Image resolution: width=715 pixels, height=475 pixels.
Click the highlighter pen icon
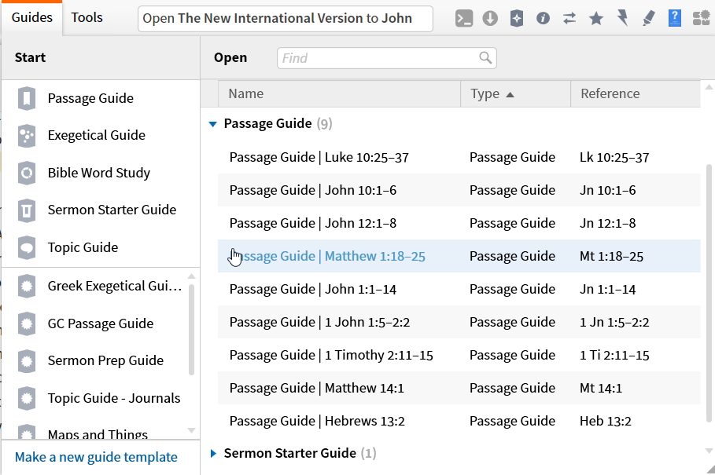648,19
